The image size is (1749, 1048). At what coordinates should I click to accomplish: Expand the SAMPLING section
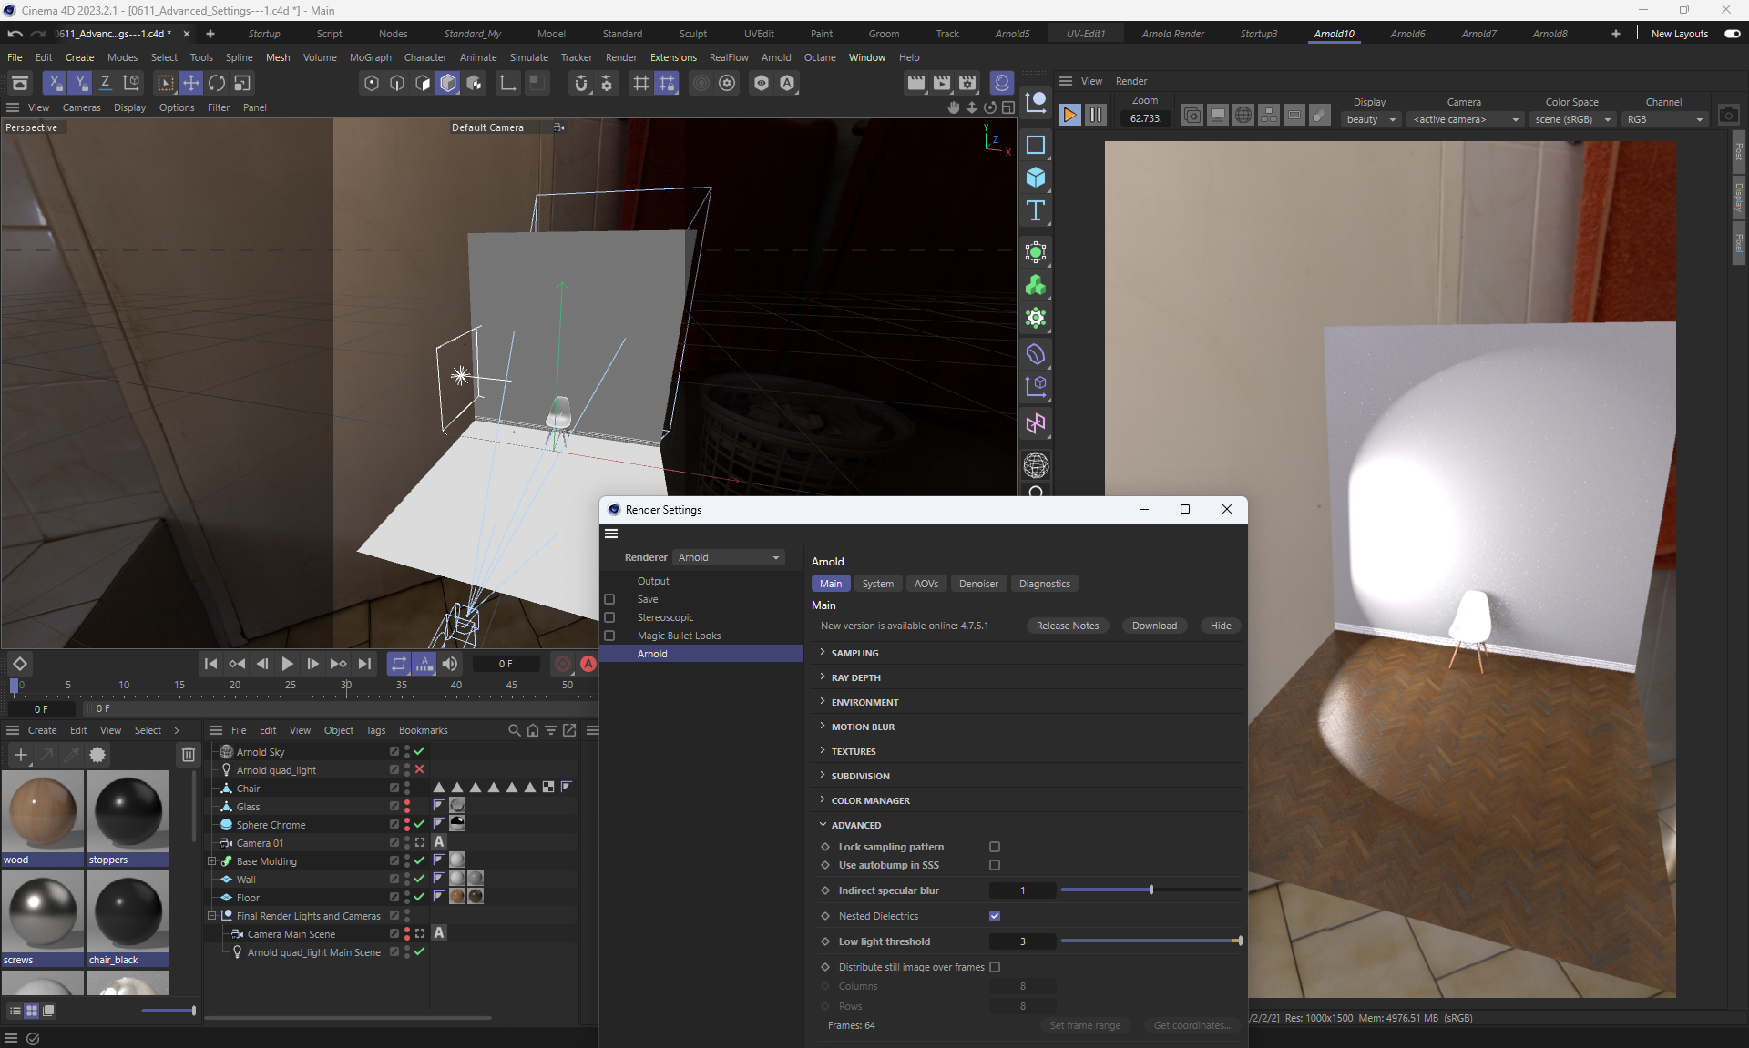854,653
